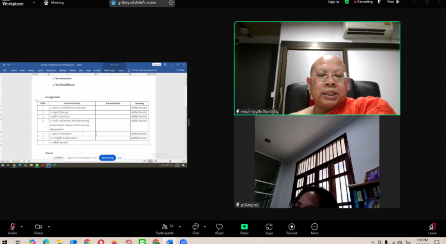Select the monk's video tile
Image resolution: width=446 pixels, height=244 pixels.
pos(317,68)
